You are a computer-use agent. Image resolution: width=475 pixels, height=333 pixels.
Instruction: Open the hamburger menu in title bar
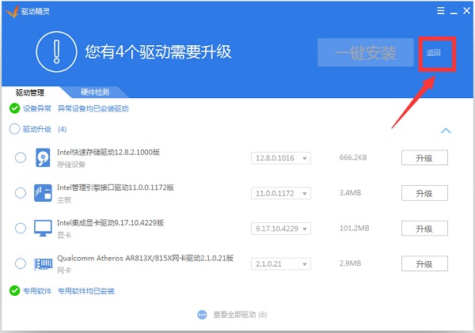441,11
